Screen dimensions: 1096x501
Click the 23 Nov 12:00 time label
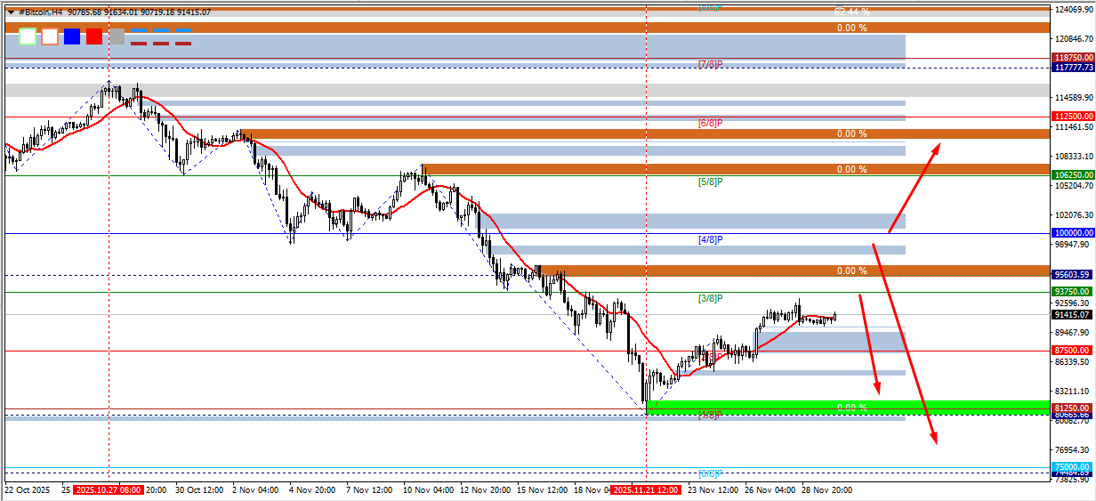(713, 490)
